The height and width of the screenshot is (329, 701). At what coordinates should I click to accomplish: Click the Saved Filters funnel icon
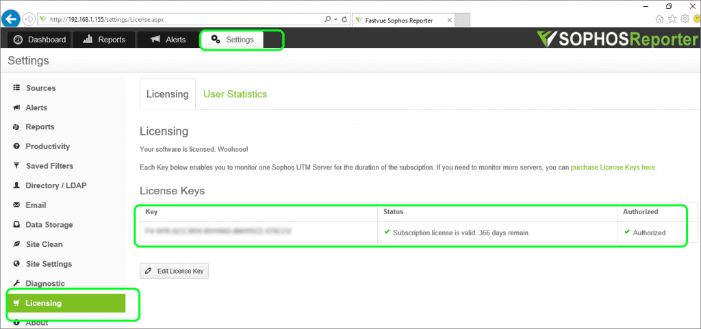[x=17, y=166]
